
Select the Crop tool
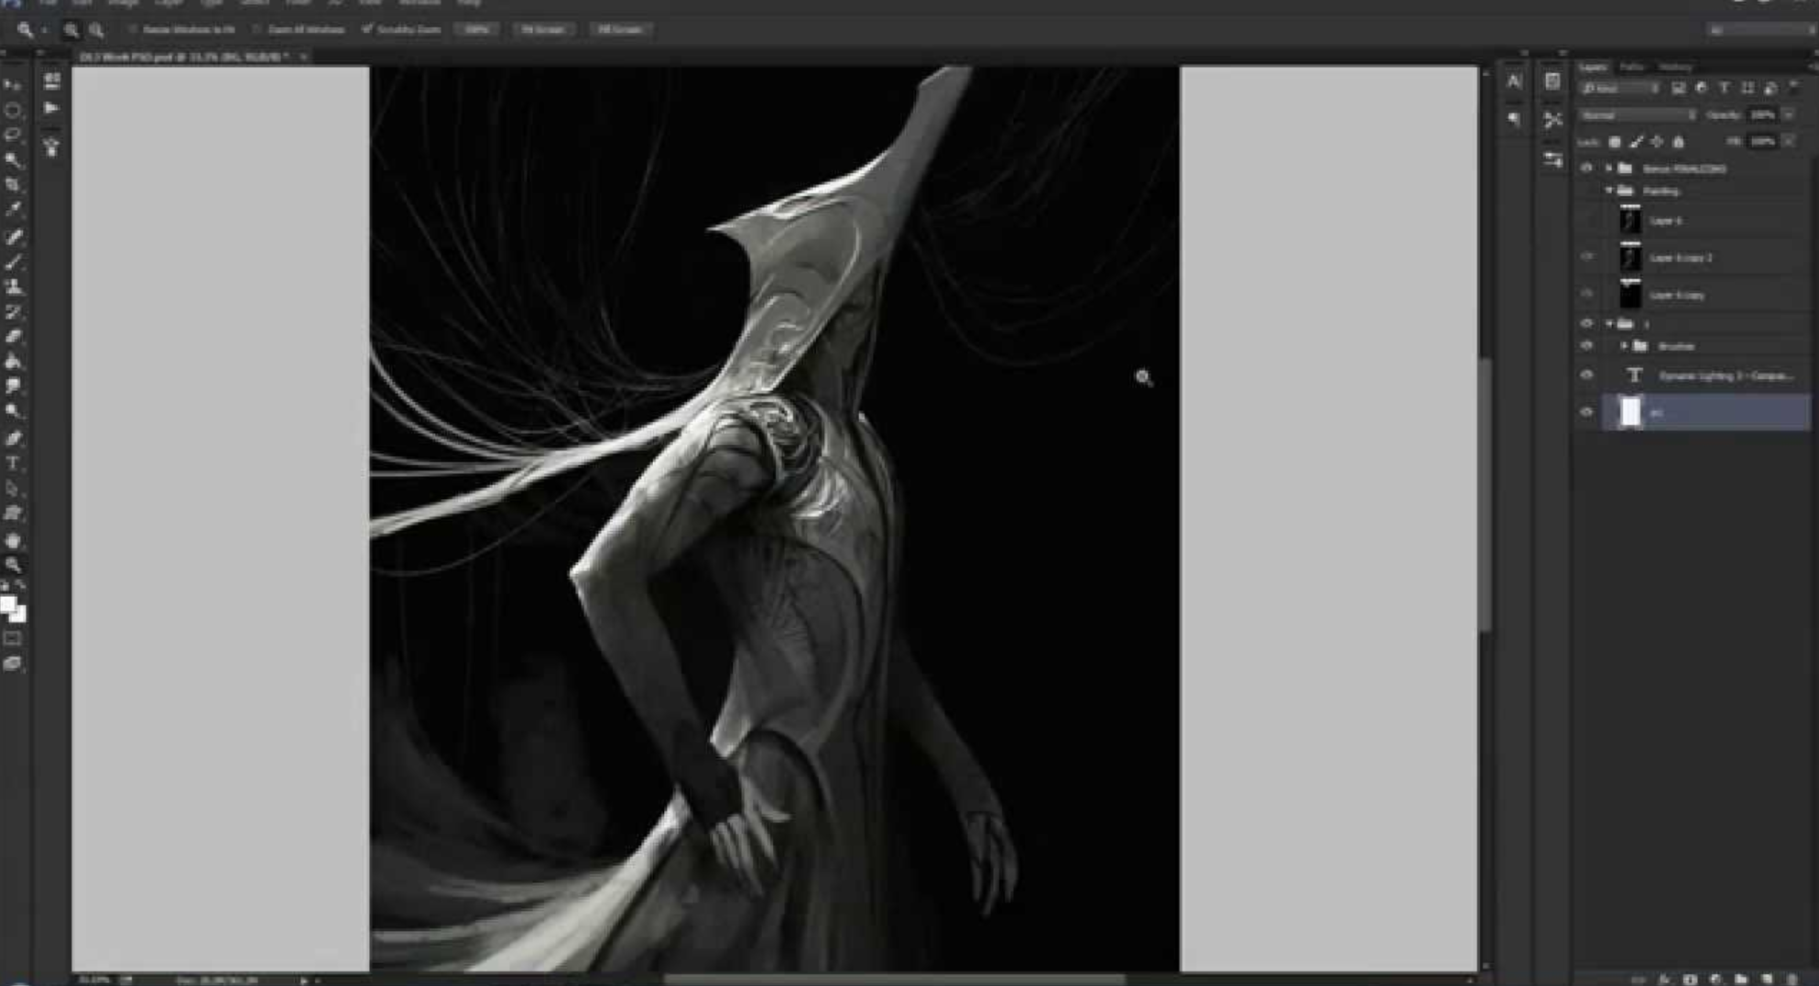[x=13, y=185]
